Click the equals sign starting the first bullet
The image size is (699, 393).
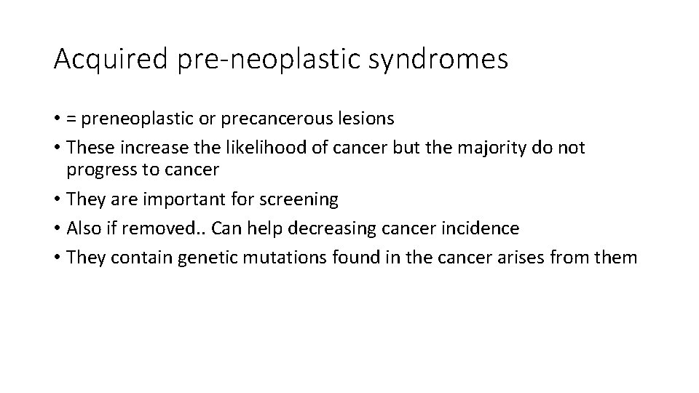point(71,119)
